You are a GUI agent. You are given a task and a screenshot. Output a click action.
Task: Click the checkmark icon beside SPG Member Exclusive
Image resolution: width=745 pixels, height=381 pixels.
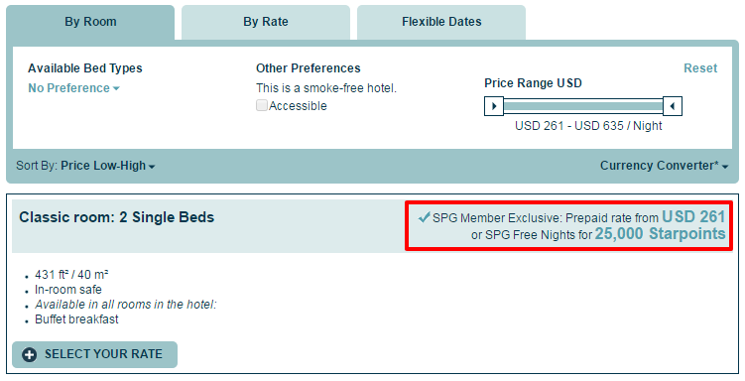click(425, 217)
